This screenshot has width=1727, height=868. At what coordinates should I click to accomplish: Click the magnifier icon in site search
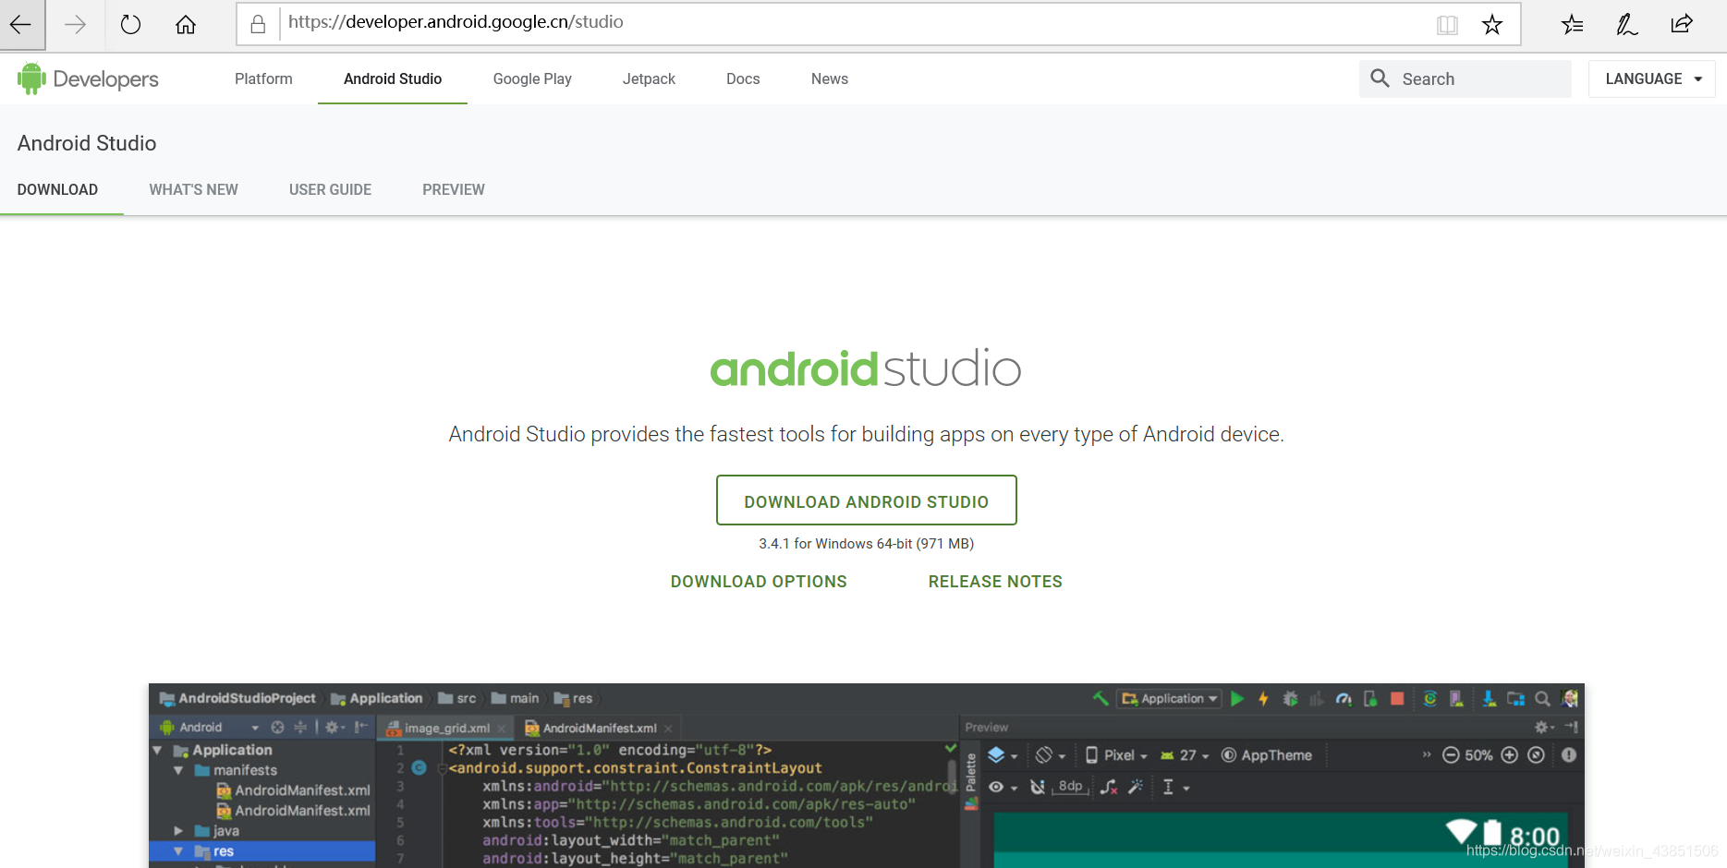1380,78
